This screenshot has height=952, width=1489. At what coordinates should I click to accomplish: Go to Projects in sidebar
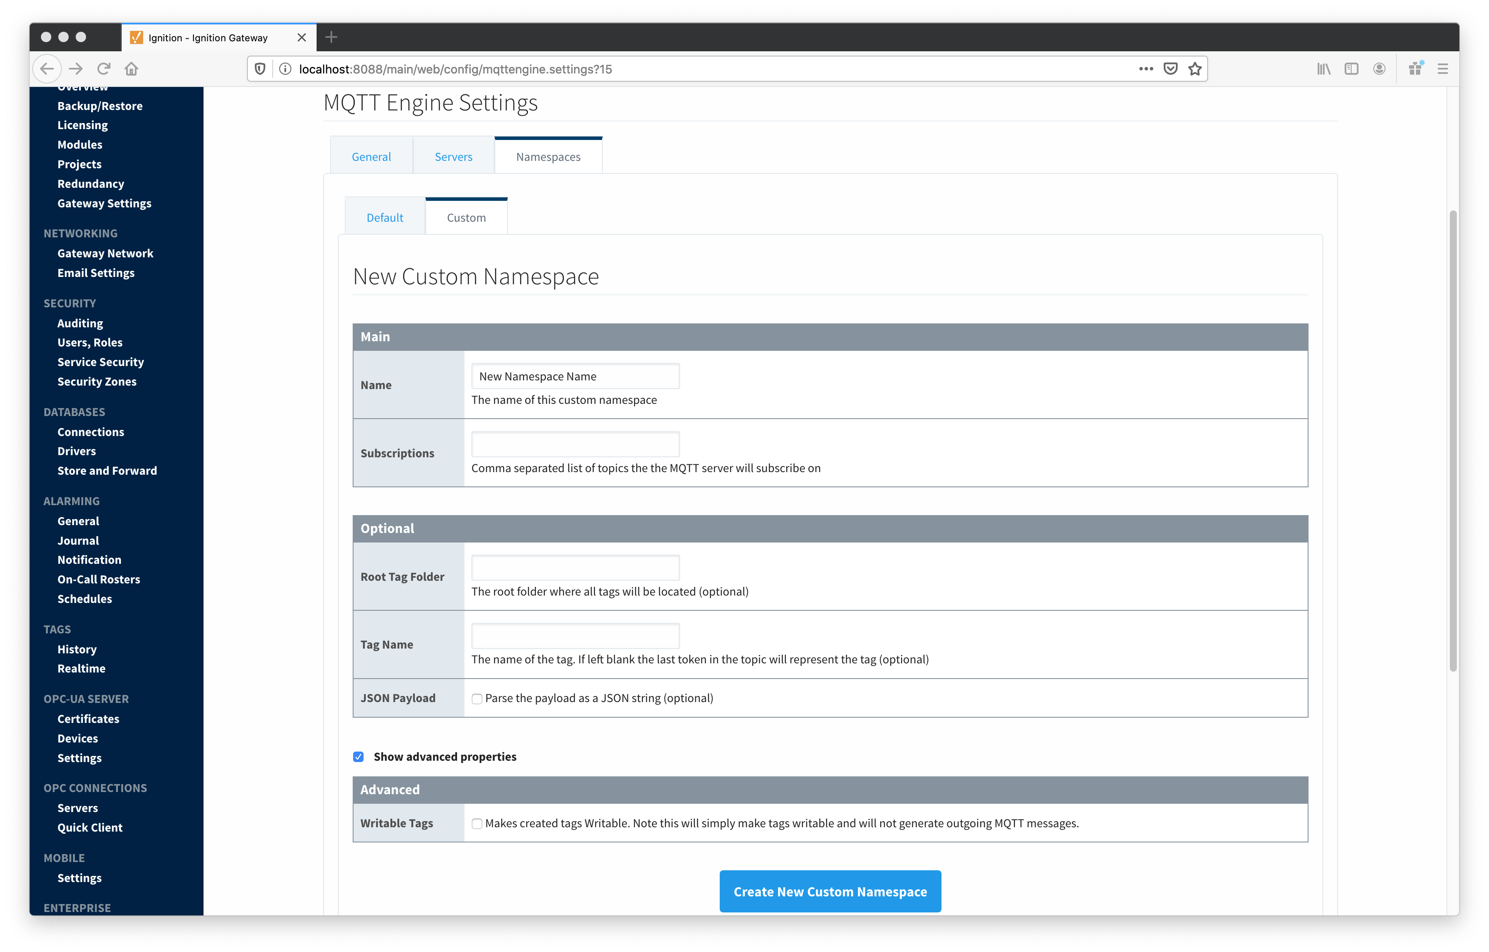coord(79,164)
